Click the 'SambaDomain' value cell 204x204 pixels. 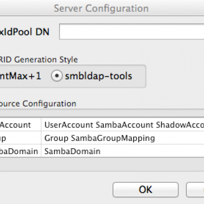point(123,151)
